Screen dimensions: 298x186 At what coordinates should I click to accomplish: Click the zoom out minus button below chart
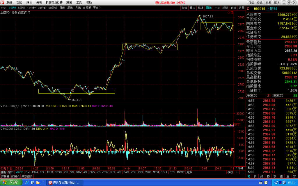(x=242, y=172)
